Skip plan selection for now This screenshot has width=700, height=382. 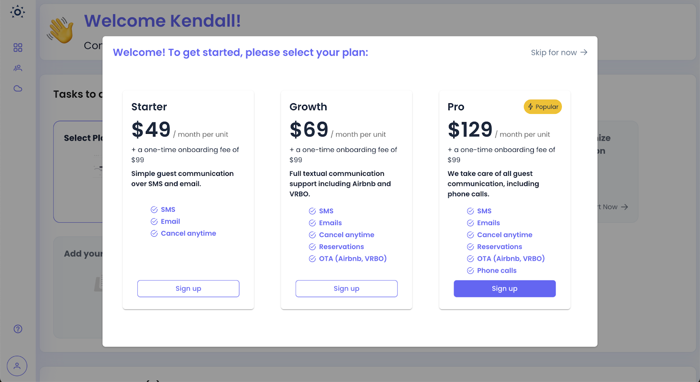(x=559, y=53)
